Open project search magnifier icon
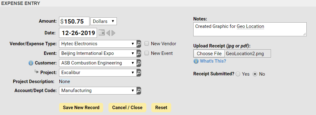This screenshot has height=115, width=316. pos(139,73)
